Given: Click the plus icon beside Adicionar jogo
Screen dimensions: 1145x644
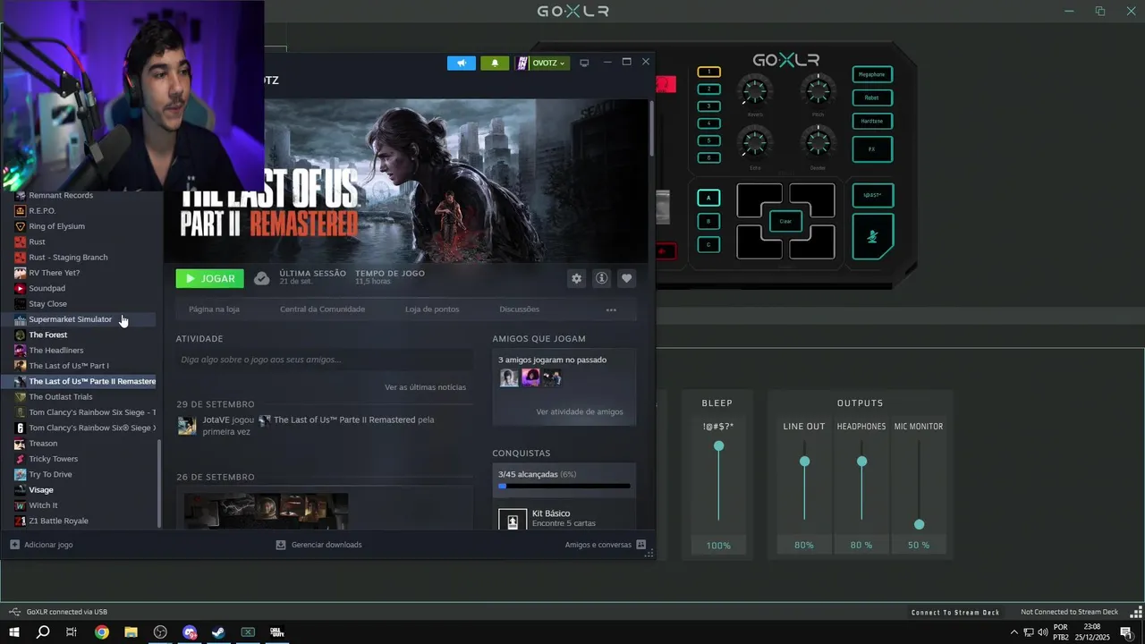Looking at the screenshot, I should click(x=14, y=544).
